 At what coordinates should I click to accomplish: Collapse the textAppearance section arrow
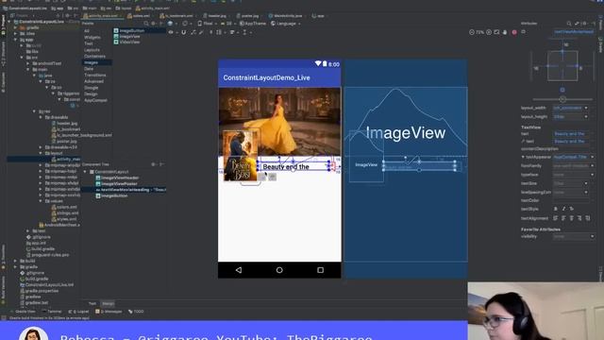(x=523, y=158)
